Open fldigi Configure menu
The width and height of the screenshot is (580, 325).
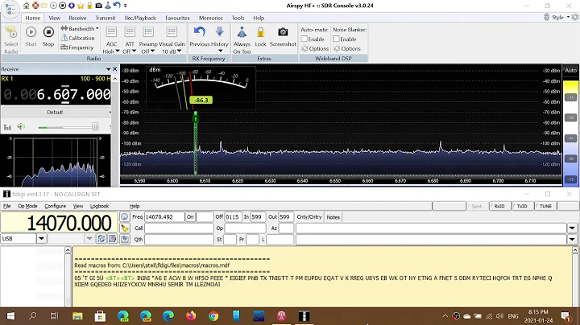tap(55, 206)
